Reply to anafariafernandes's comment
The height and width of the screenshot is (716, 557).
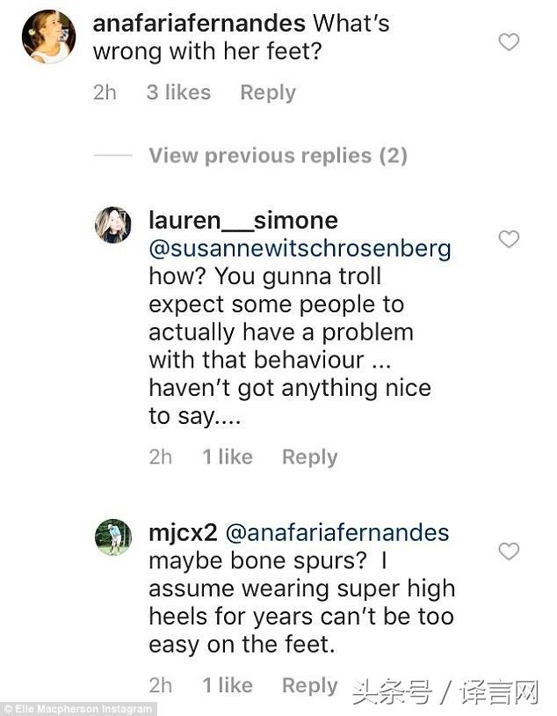[x=268, y=92]
